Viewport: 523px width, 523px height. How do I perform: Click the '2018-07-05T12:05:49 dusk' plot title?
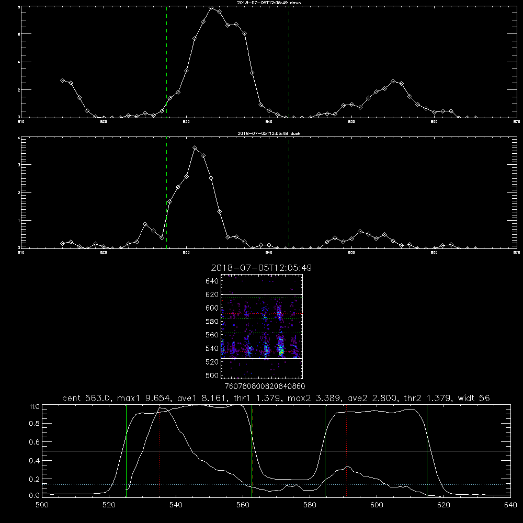269,133
